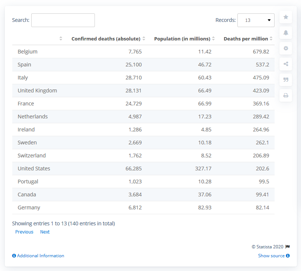Go to the Previous page of entries

pyautogui.click(x=24, y=232)
